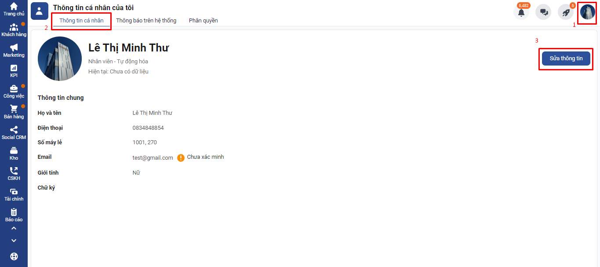This screenshot has height=267, width=600.
Task: Open the Báo cáo reports module
Action: point(14,215)
